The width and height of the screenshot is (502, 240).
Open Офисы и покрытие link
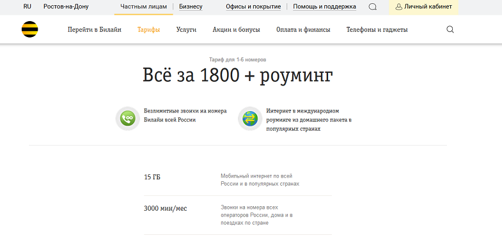pyautogui.click(x=253, y=6)
